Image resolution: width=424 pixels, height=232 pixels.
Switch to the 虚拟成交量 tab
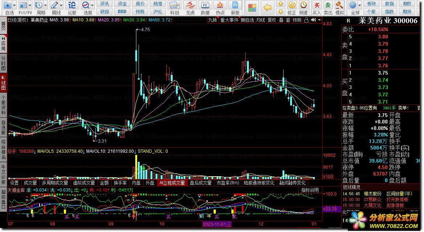coord(84,183)
